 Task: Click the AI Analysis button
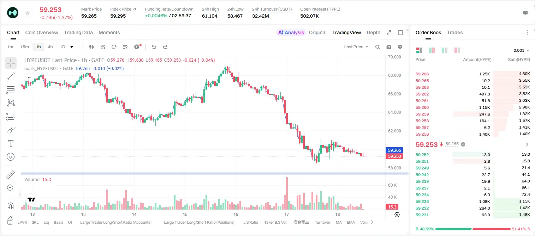tap(291, 32)
